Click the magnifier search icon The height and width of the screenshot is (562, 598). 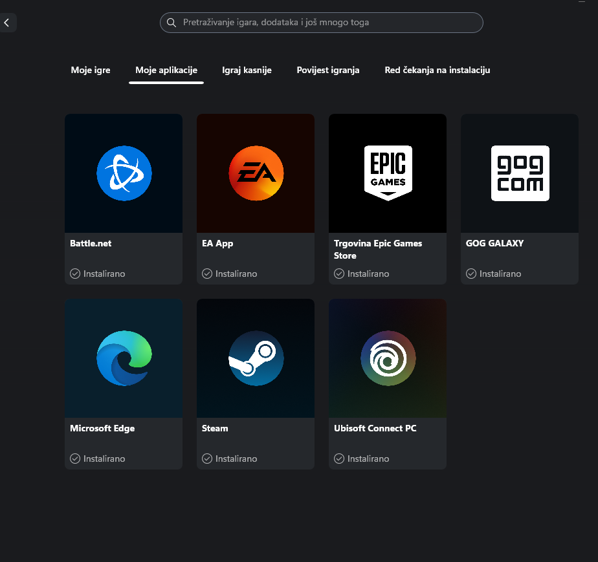(x=172, y=23)
